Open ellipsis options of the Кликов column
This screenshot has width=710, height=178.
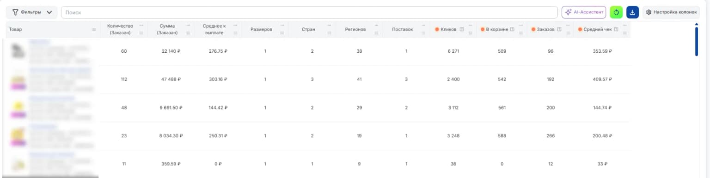(x=470, y=25)
